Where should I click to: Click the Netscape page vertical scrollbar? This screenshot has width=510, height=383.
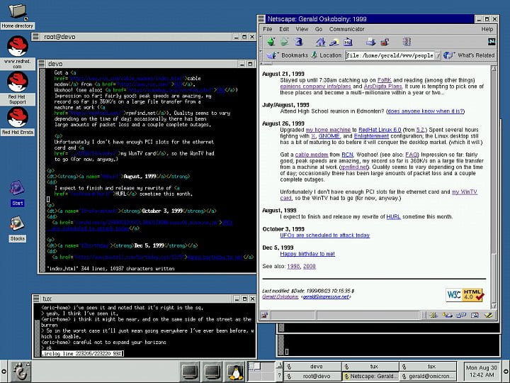(494, 187)
